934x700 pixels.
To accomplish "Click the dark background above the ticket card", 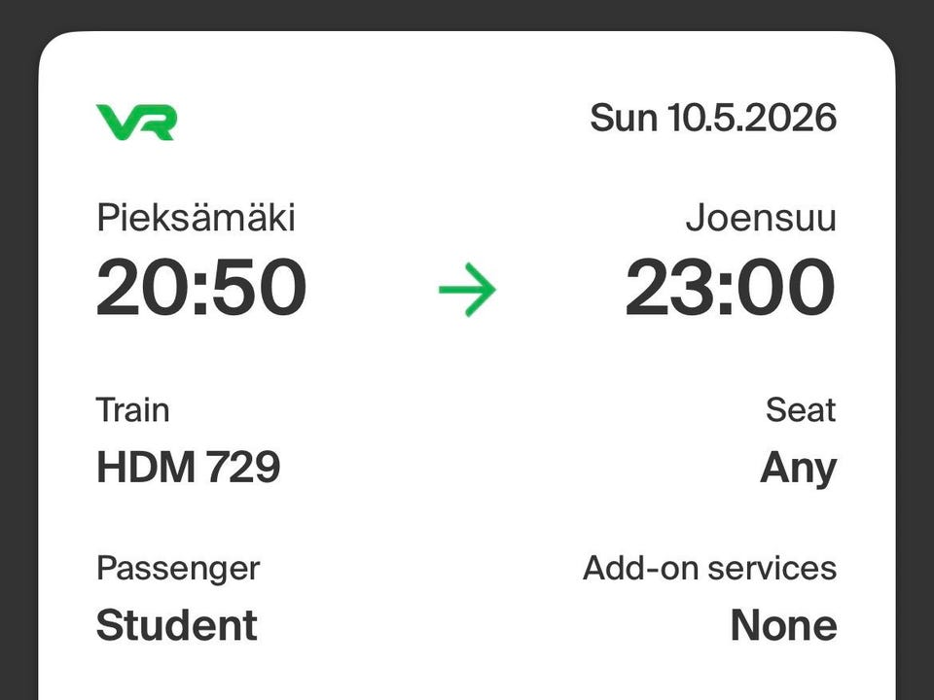I will point(467,15).
